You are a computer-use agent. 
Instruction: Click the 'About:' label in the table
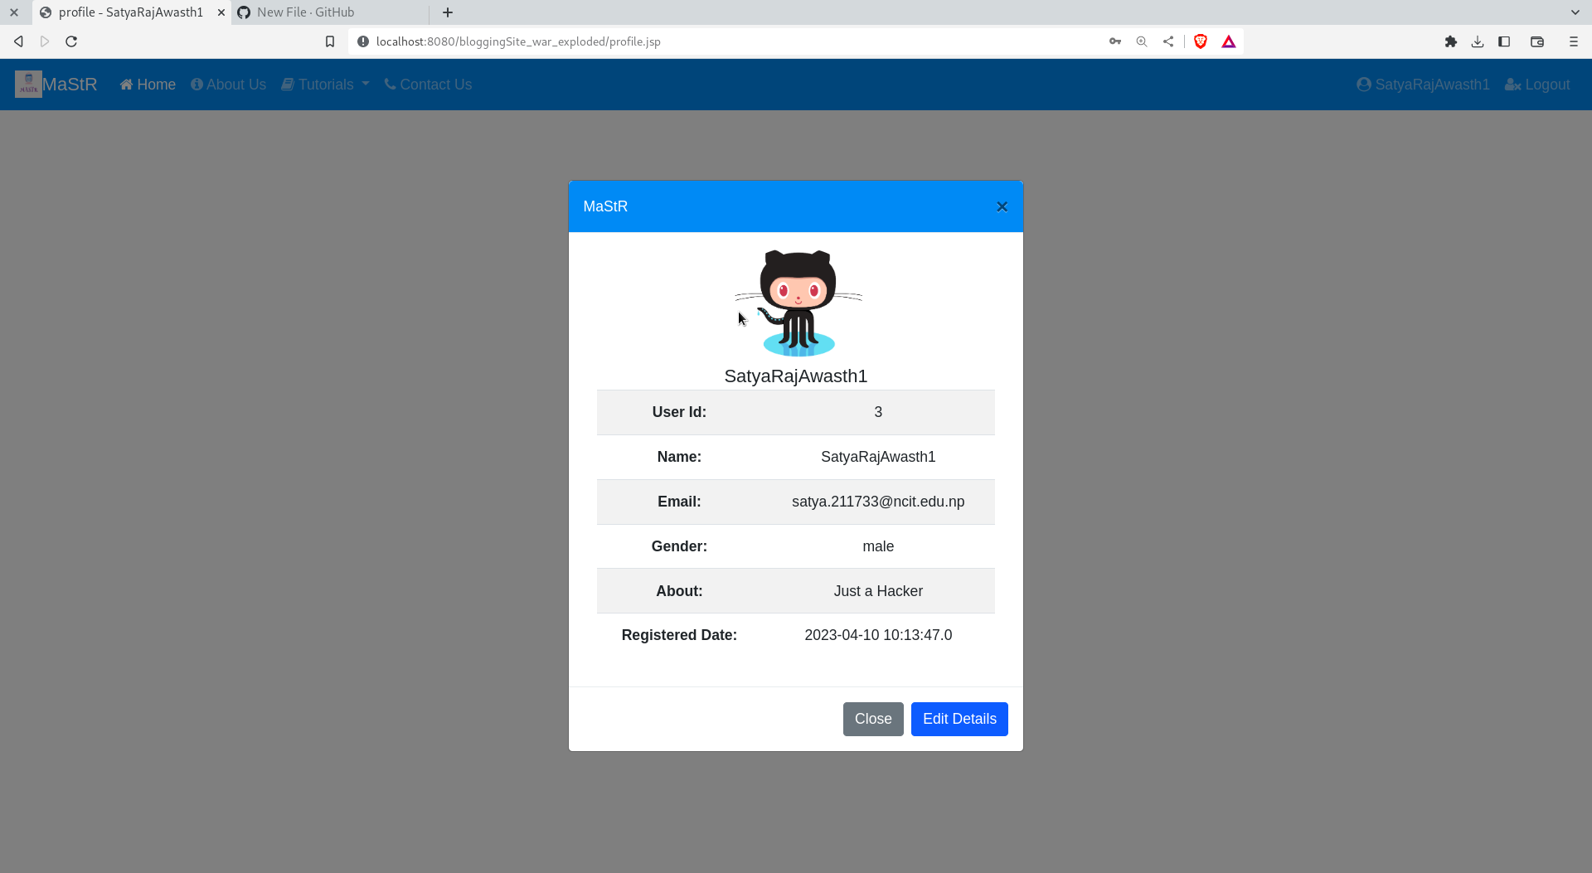(x=679, y=591)
